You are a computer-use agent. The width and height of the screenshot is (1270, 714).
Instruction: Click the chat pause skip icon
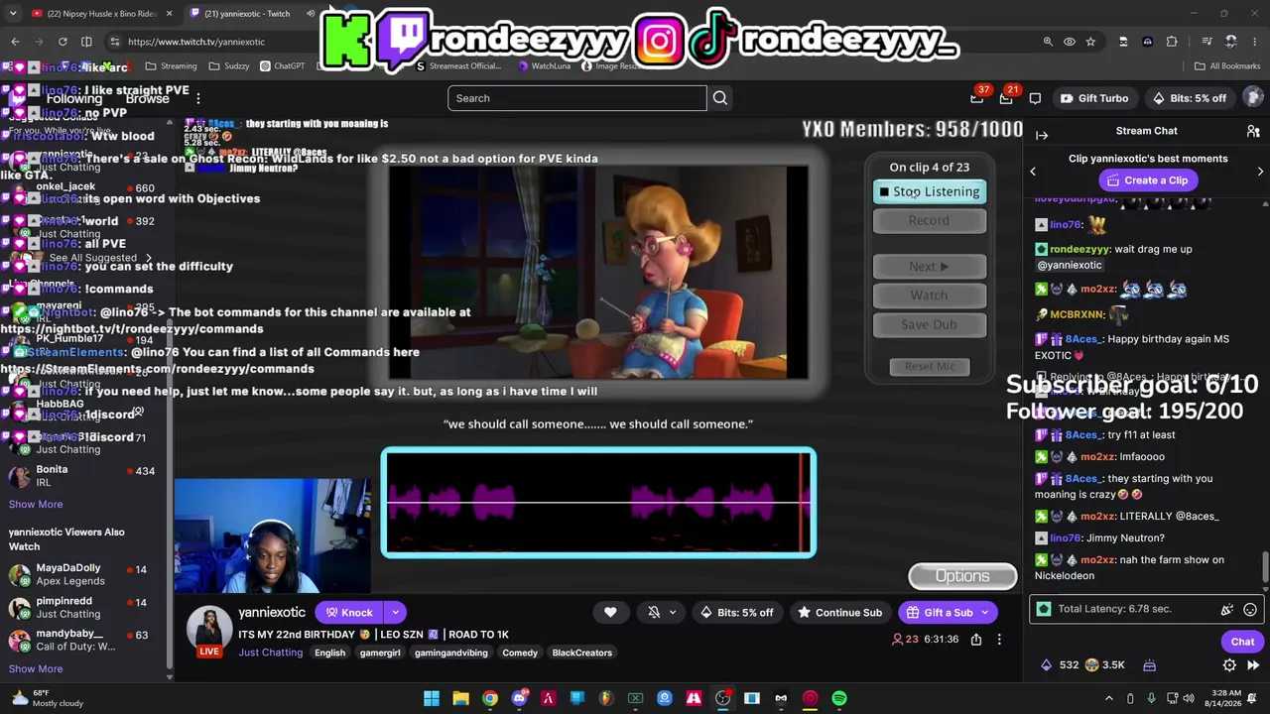1253,665
